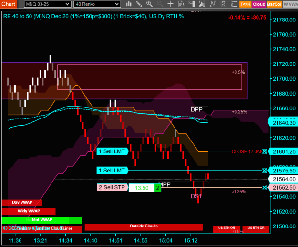
Task: Click the 11:36 time axis label
Action: tap(15, 241)
